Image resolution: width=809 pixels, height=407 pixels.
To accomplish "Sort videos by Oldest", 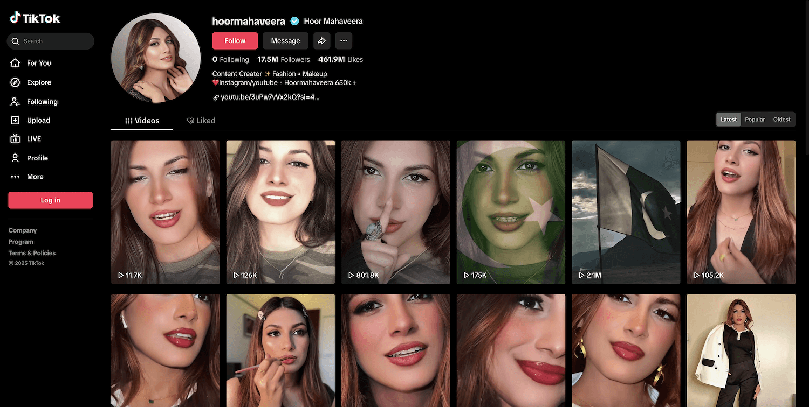I will 781,120.
